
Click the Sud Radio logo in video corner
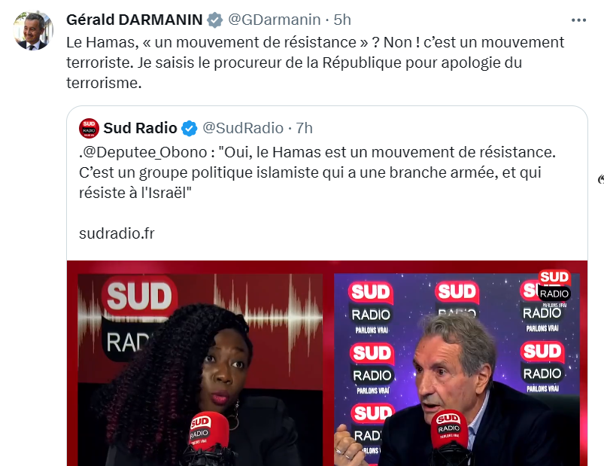click(554, 285)
